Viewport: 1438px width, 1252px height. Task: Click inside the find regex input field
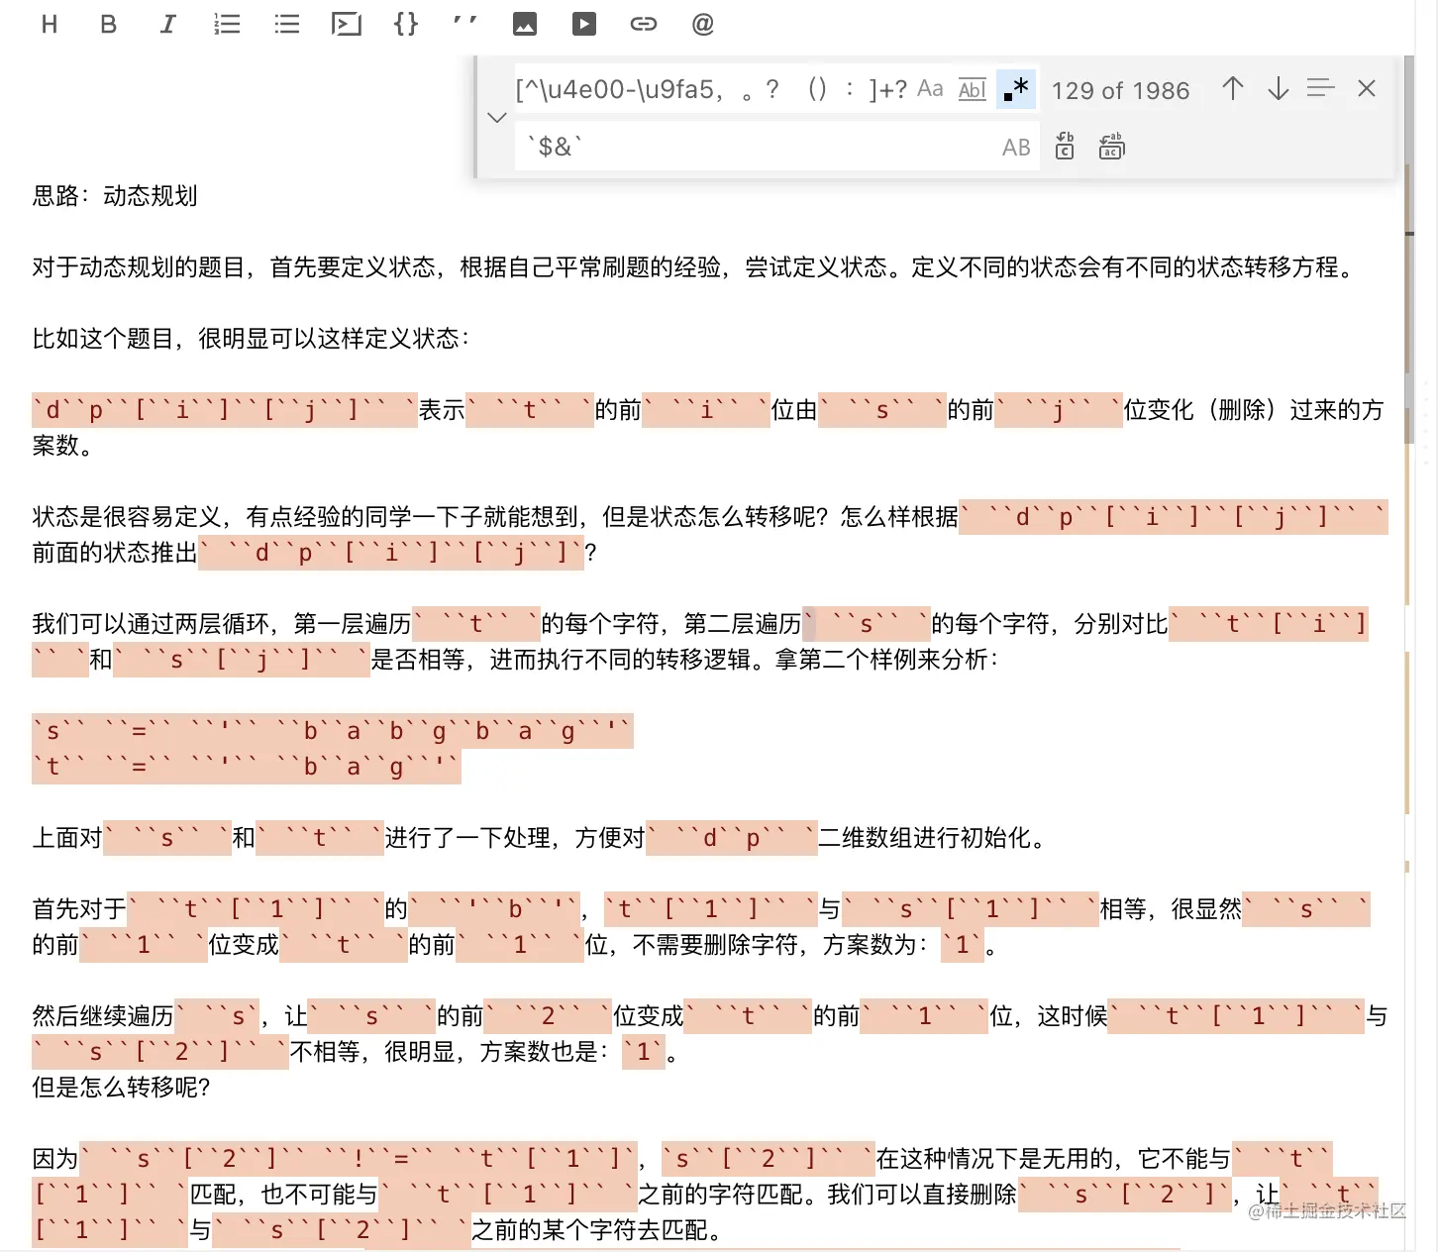pos(711,89)
